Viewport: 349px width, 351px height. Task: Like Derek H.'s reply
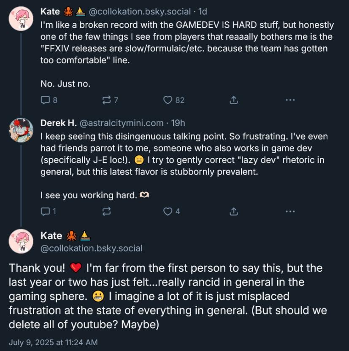(168, 211)
